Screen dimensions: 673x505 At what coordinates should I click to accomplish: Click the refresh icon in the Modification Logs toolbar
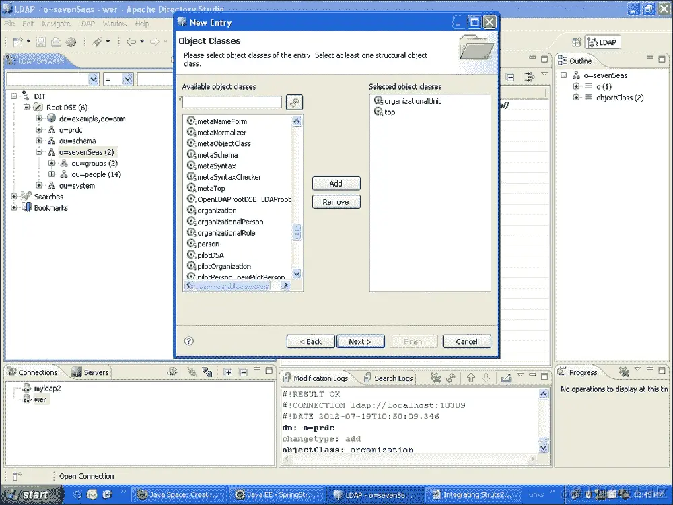tap(450, 378)
